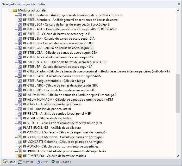Image resolution: width=182 pixels, height=166 pixels.
Task: Select PLATE-BUCKLING - Análisis de abolladura
Action: click(52, 128)
